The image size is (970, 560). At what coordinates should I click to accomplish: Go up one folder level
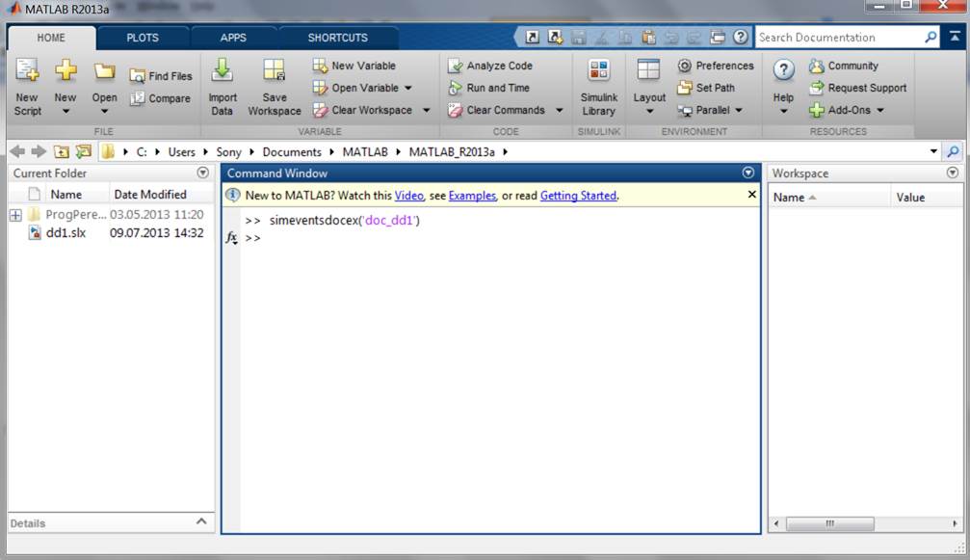pos(61,151)
